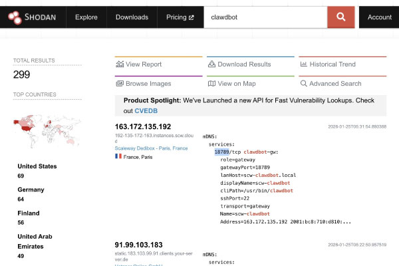Click the Finland count 56
The height and width of the screenshot is (266, 399).
coord(21,223)
